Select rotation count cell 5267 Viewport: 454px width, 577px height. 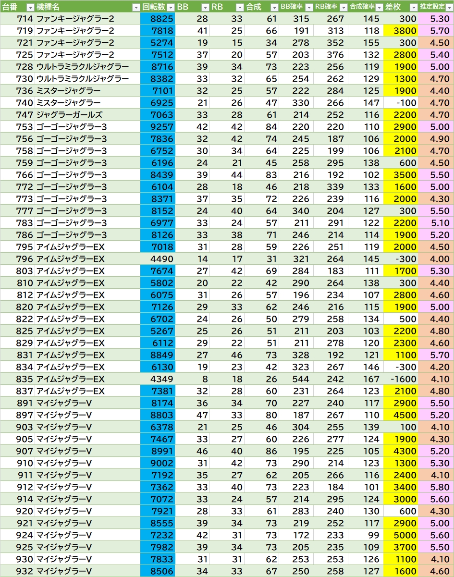point(158,331)
